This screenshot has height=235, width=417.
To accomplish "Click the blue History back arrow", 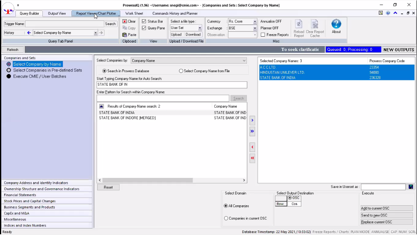I will tap(29, 33).
